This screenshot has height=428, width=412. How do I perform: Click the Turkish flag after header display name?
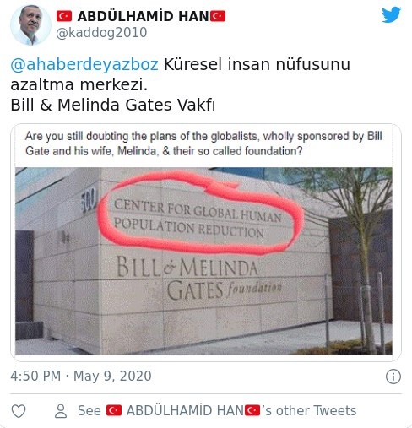(218, 16)
